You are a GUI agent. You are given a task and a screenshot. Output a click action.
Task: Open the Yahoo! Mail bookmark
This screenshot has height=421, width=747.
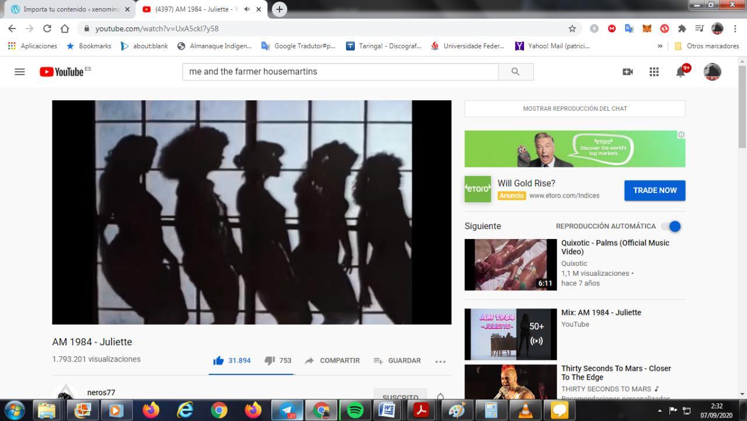(x=552, y=46)
